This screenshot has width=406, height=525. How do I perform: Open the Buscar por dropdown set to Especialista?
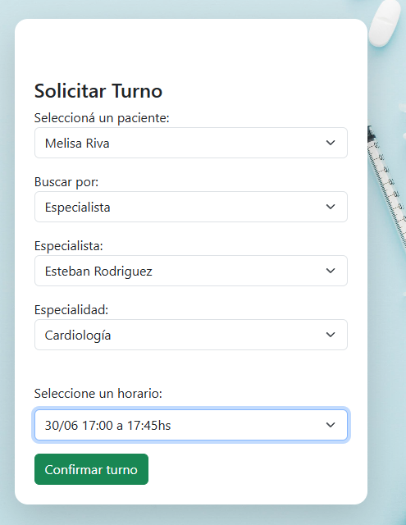(x=191, y=207)
